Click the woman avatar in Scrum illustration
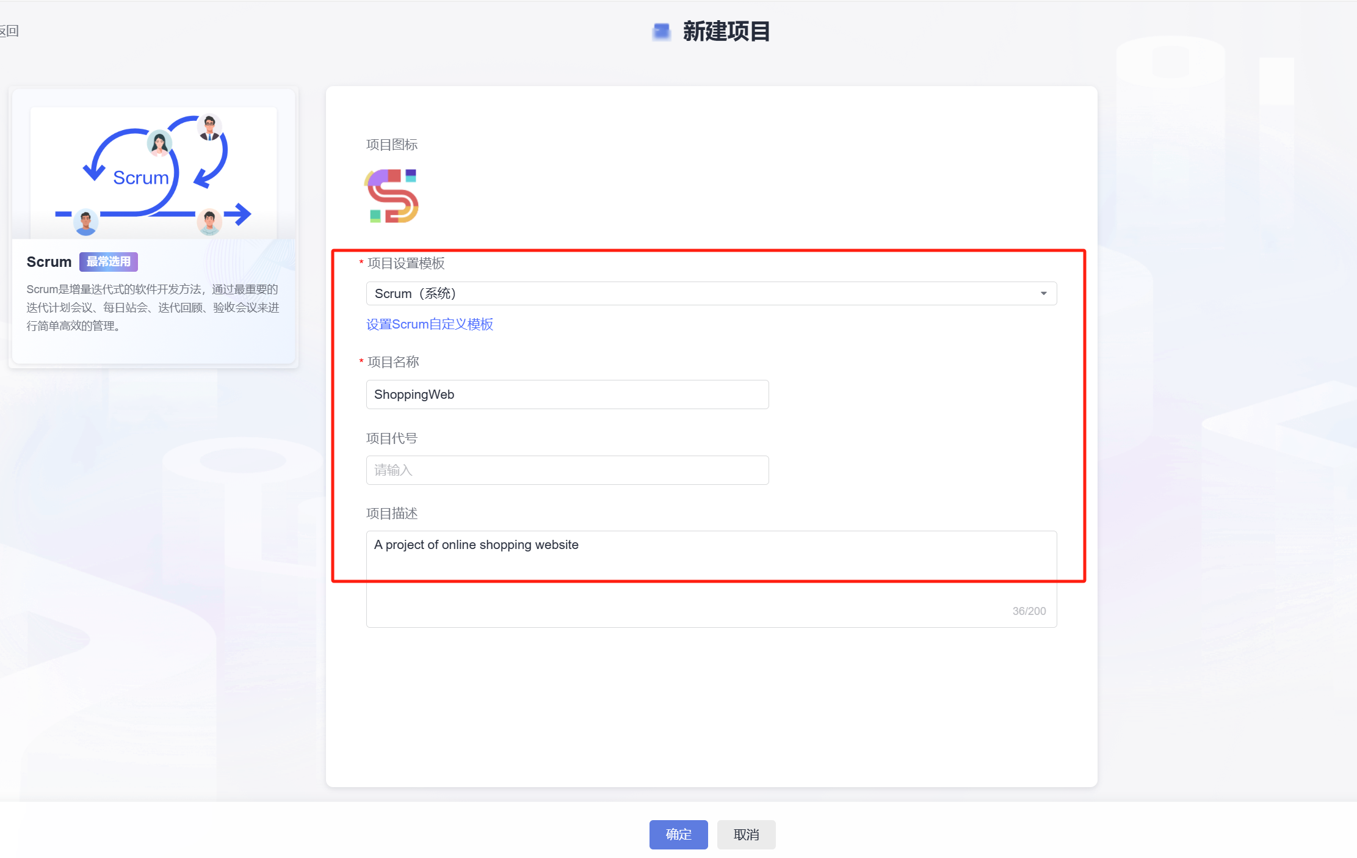Viewport: 1357px width, 858px height. [x=159, y=144]
